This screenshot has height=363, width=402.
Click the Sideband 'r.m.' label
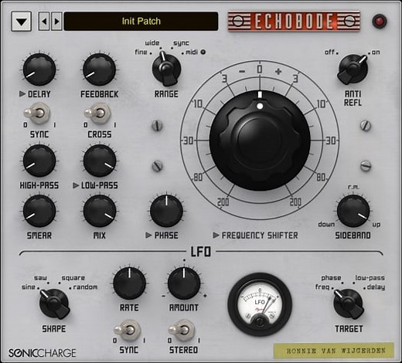coord(353,187)
